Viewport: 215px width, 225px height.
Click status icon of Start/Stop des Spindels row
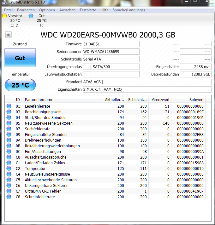[9, 117]
